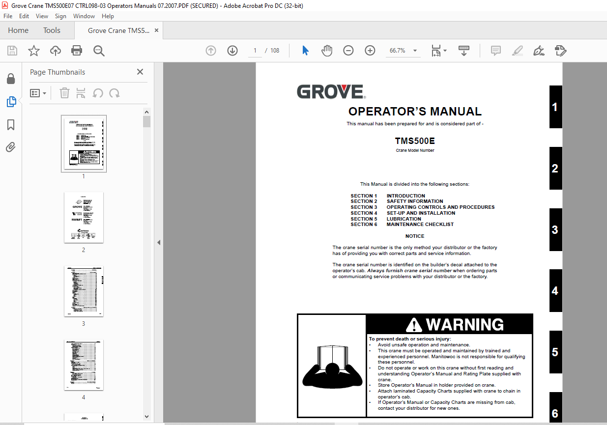This screenshot has width=607, height=425.
Task: Go to next page arrow
Action: click(232, 51)
